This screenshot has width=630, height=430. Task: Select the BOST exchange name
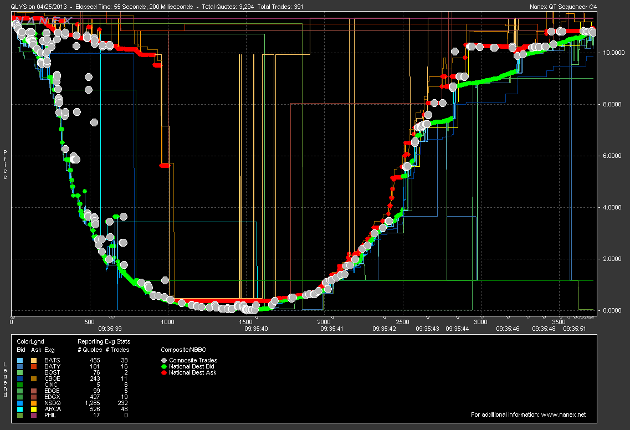pyautogui.click(x=52, y=372)
